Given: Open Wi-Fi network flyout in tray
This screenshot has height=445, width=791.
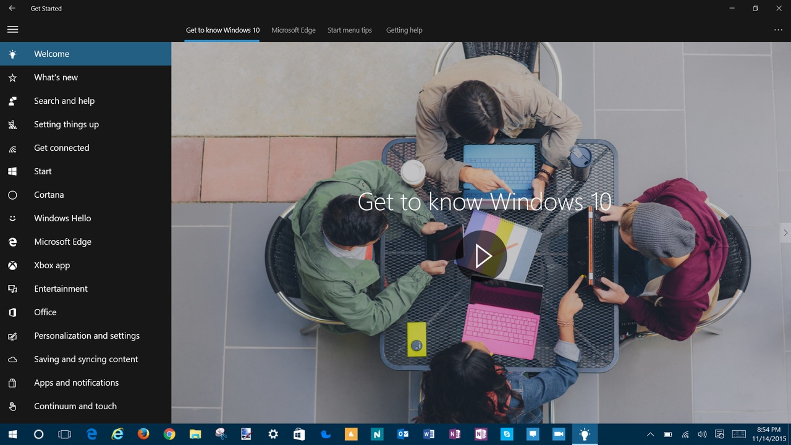Looking at the screenshot, I should [685, 434].
